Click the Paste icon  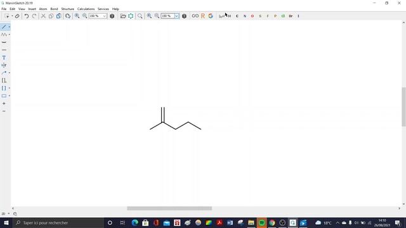(59, 16)
